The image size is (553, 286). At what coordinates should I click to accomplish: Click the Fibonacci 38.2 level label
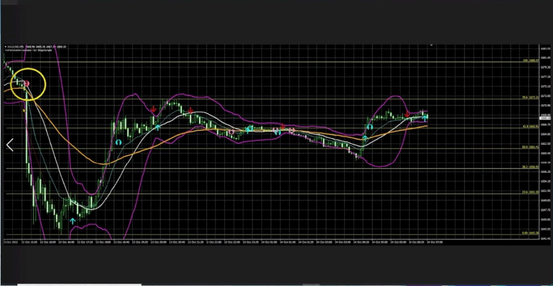(531, 167)
